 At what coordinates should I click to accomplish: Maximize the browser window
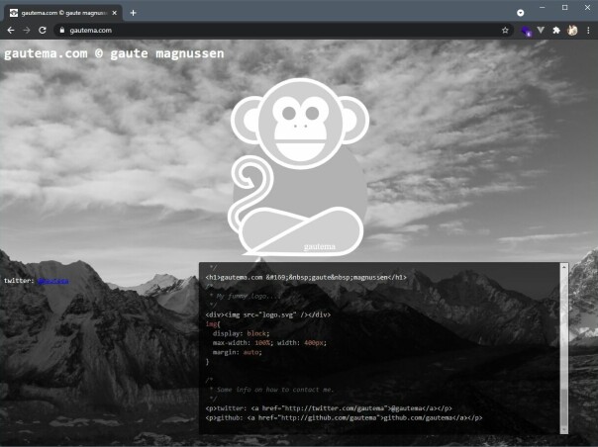[564, 7]
